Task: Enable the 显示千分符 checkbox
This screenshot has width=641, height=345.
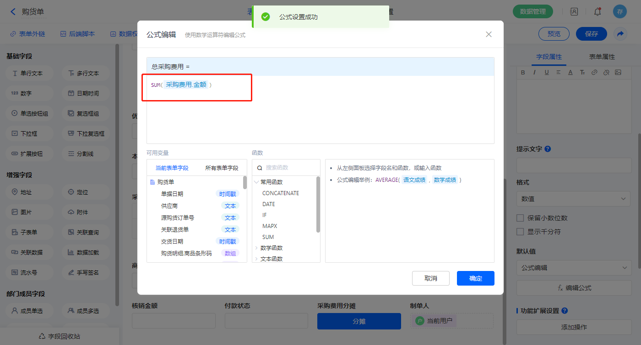Action: pyautogui.click(x=520, y=232)
